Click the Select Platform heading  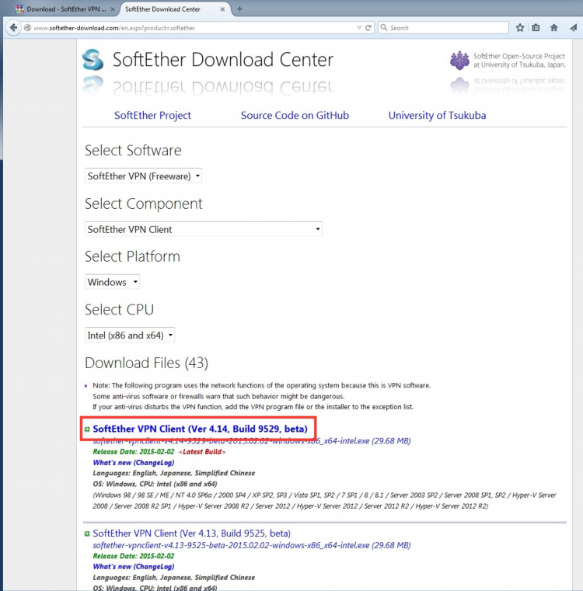click(132, 256)
